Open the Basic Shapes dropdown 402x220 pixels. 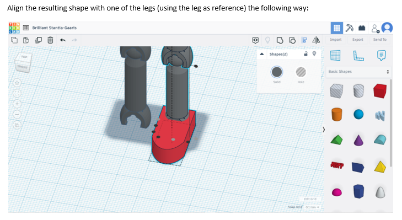[x=358, y=72]
